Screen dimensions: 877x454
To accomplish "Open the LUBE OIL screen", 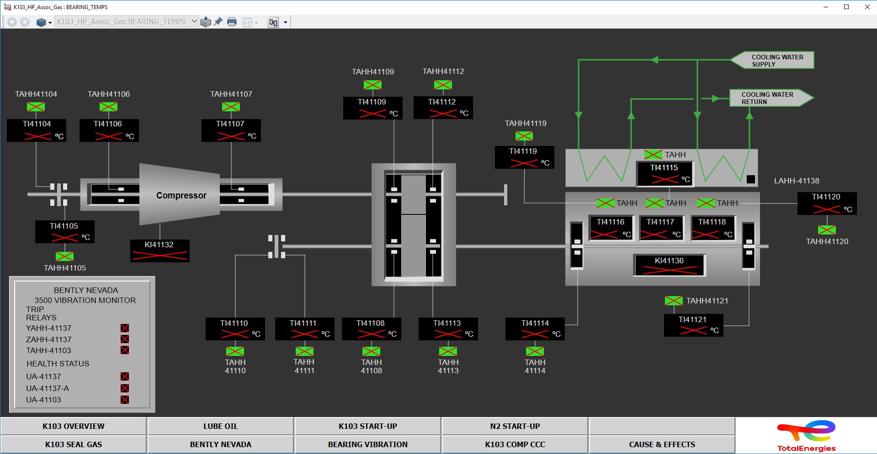I will pyautogui.click(x=220, y=426).
